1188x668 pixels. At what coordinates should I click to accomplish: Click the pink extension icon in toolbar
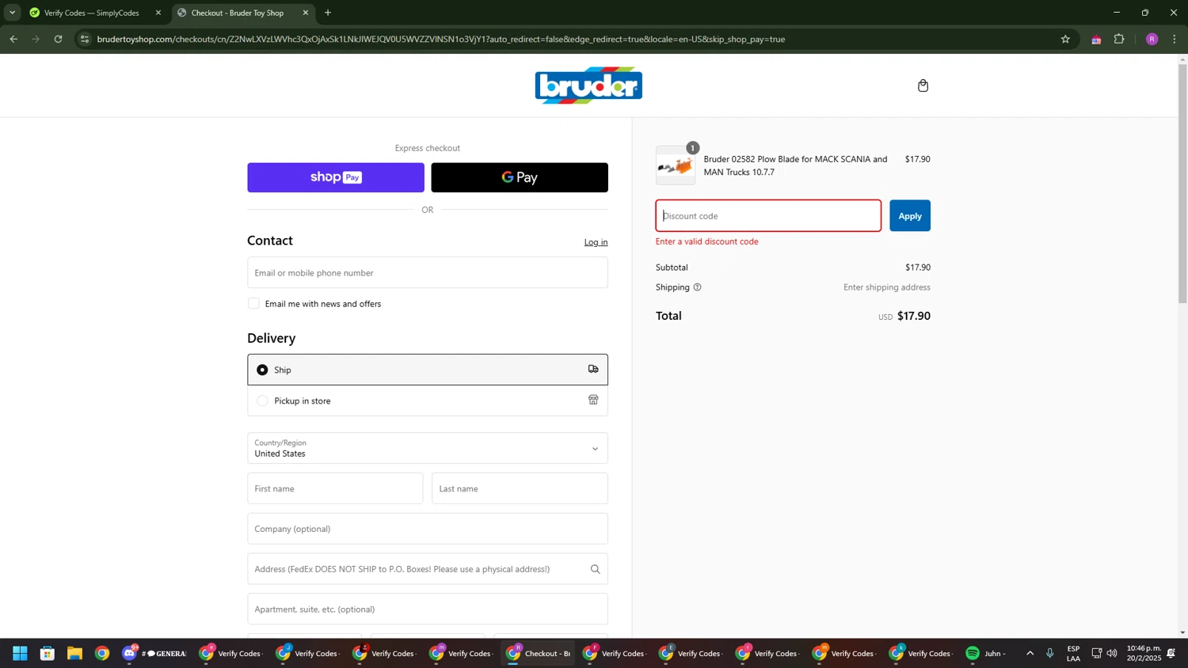1096,39
